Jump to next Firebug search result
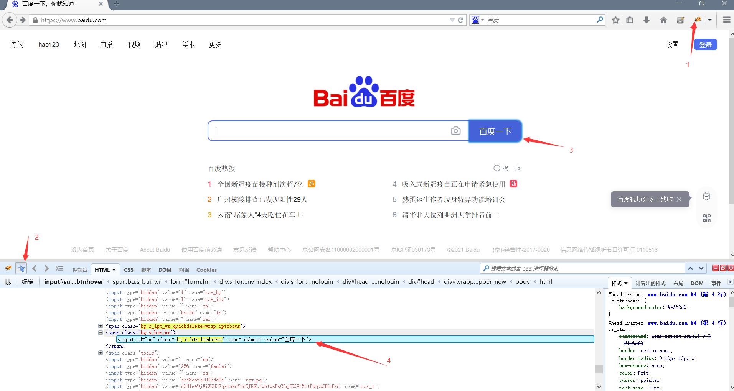734x391 pixels. click(701, 268)
